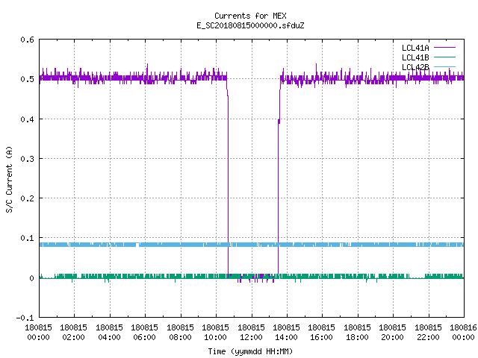Click the 0.4 y-axis tick label
This screenshot has width=478, height=358.
pos(27,119)
